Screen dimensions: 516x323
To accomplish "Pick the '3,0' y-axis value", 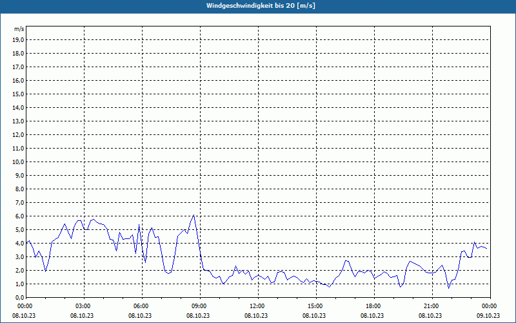I will click(x=19, y=256).
